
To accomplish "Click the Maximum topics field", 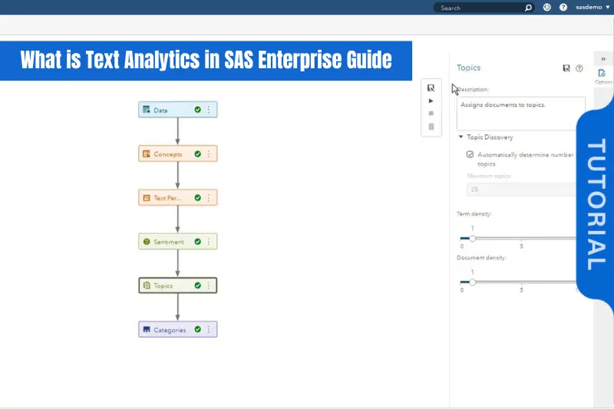I will point(522,190).
